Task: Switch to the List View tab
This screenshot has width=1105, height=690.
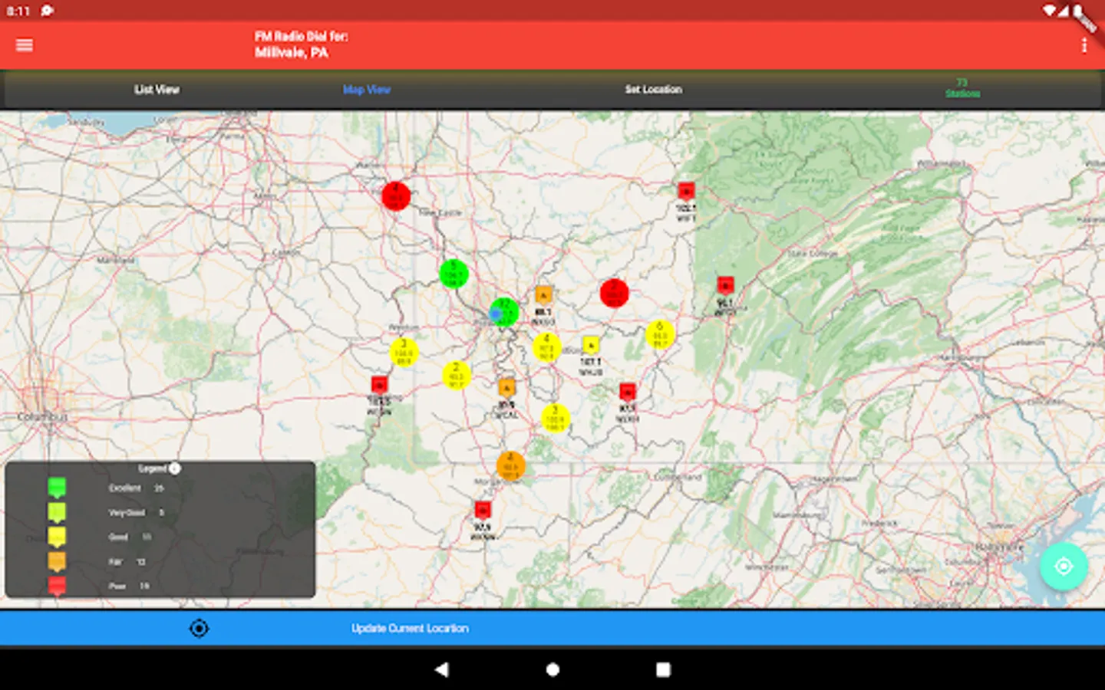Action: click(x=157, y=90)
